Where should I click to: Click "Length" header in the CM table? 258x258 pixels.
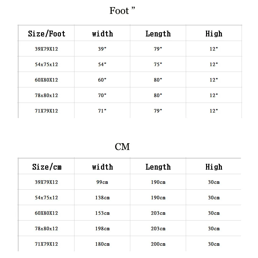158,167
